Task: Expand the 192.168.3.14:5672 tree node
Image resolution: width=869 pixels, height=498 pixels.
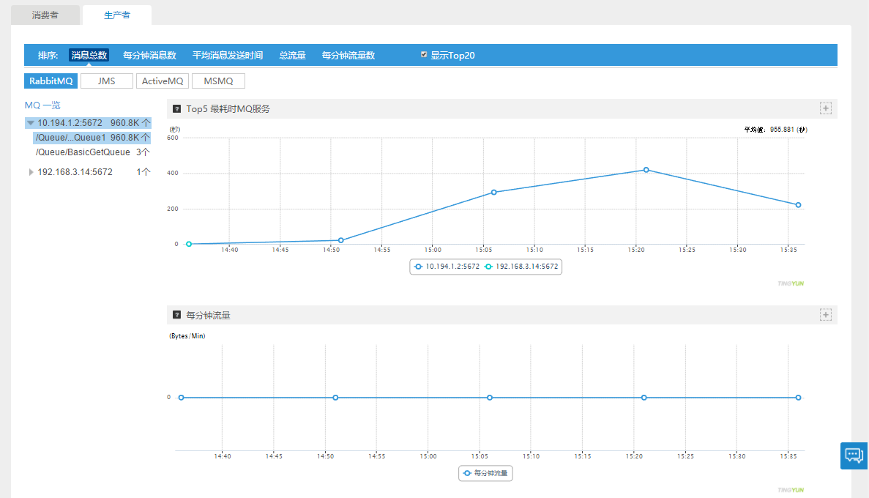Action: [31, 172]
